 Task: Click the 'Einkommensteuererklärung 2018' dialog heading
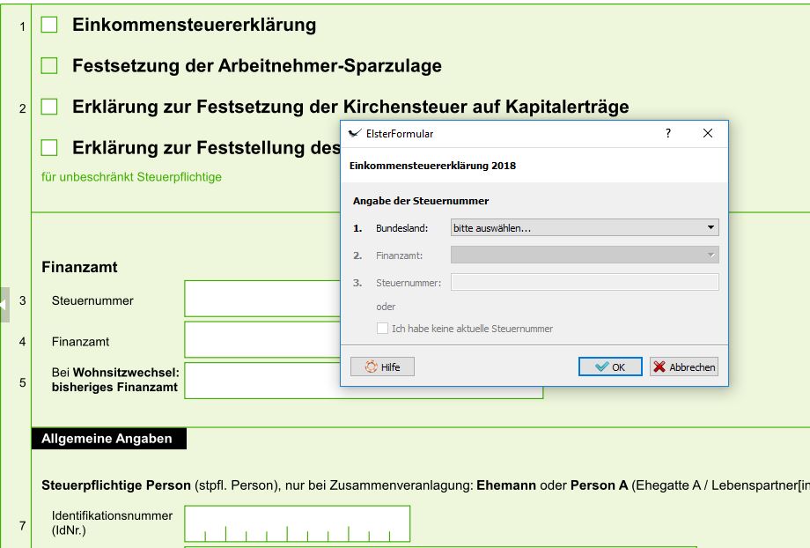432,166
